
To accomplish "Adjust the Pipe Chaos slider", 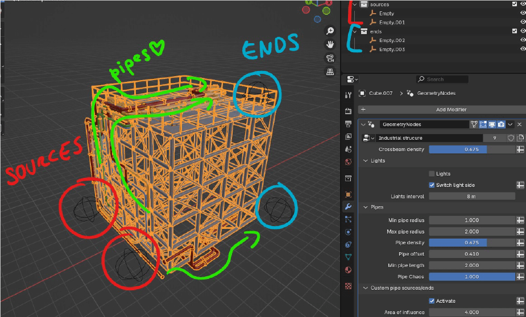I will pos(471,277).
